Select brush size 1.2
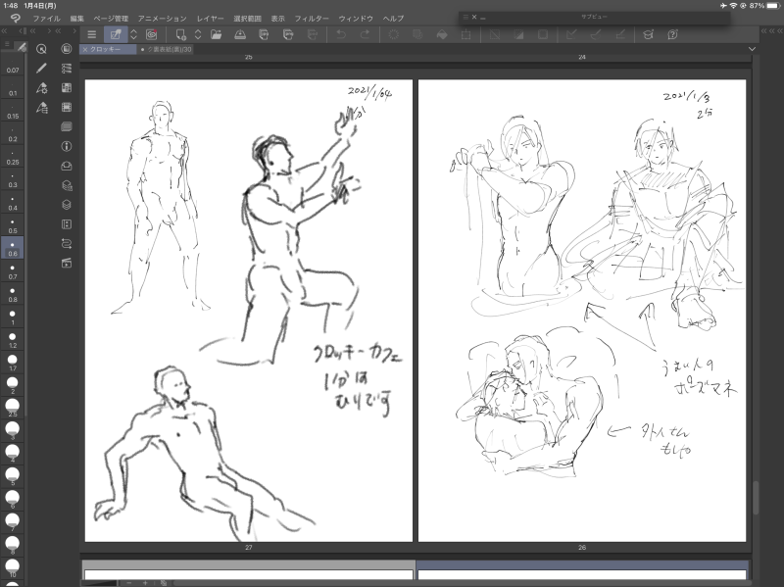This screenshot has width=784, height=587. click(x=13, y=341)
